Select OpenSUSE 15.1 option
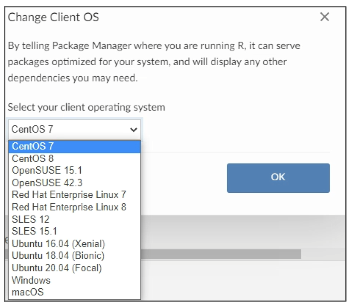The width and height of the screenshot is (350, 307). pyautogui.click(x=75, y=171)
